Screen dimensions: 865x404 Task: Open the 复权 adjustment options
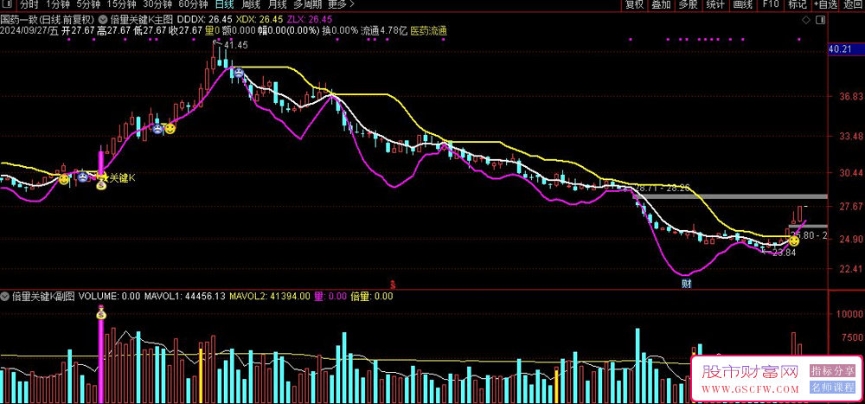click(x=634, y=5)
